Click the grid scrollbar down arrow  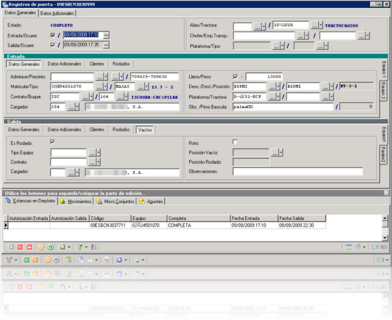[x=385, y=238]
